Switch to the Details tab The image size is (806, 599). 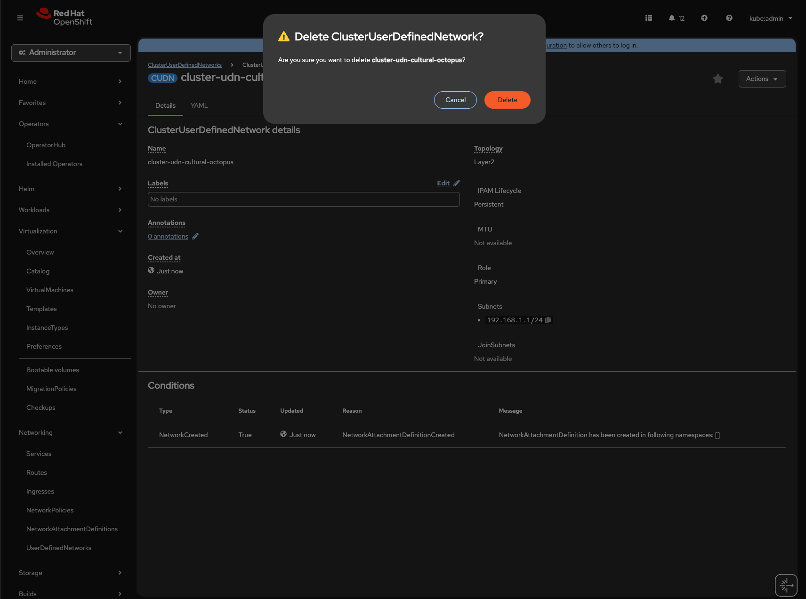pos(165,105)
